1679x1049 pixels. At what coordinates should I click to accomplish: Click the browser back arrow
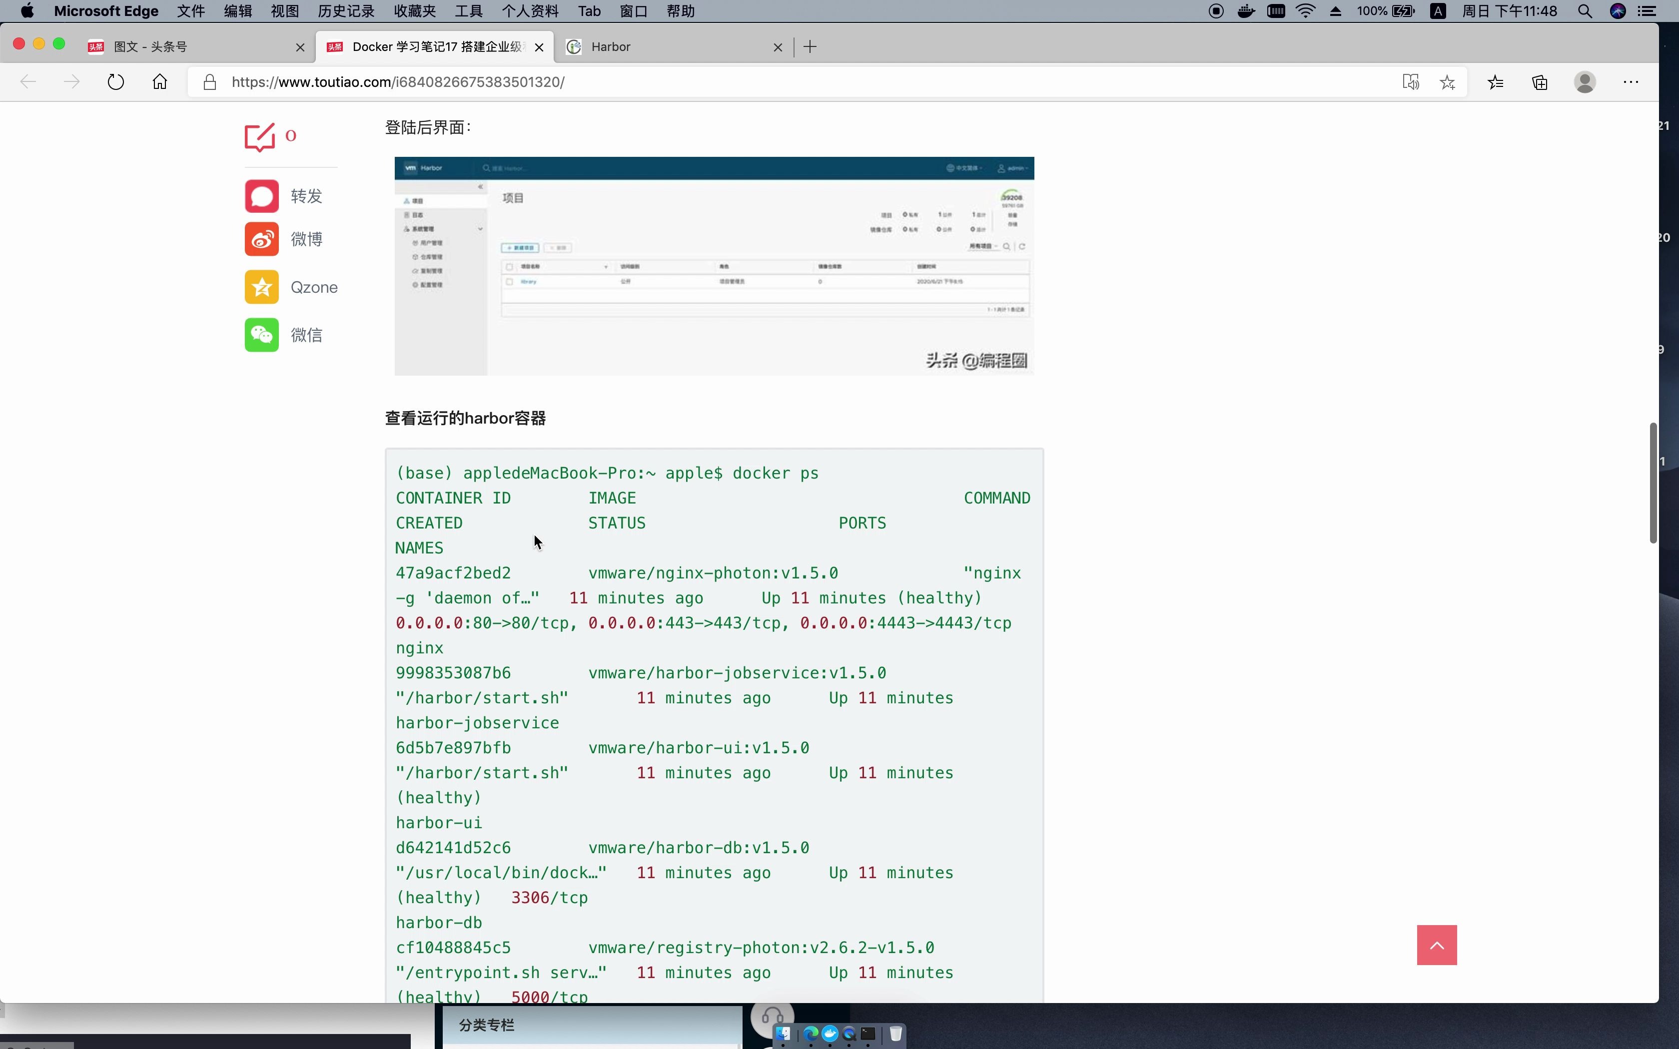(x=28, y=82)
